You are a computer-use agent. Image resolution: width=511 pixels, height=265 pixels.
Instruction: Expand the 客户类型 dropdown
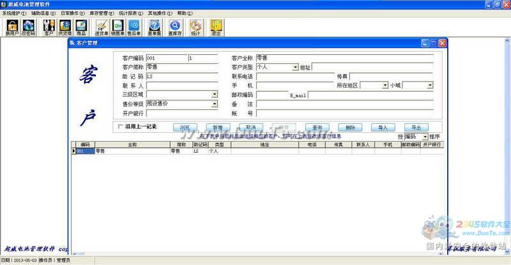(295, 67)
